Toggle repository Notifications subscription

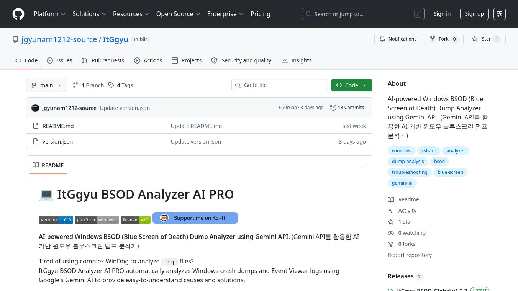[398, 39]
